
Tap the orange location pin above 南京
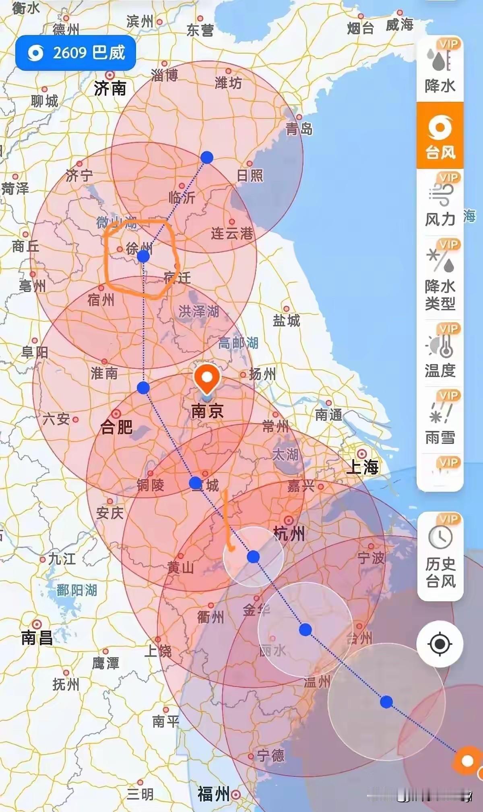click(206, 379)
